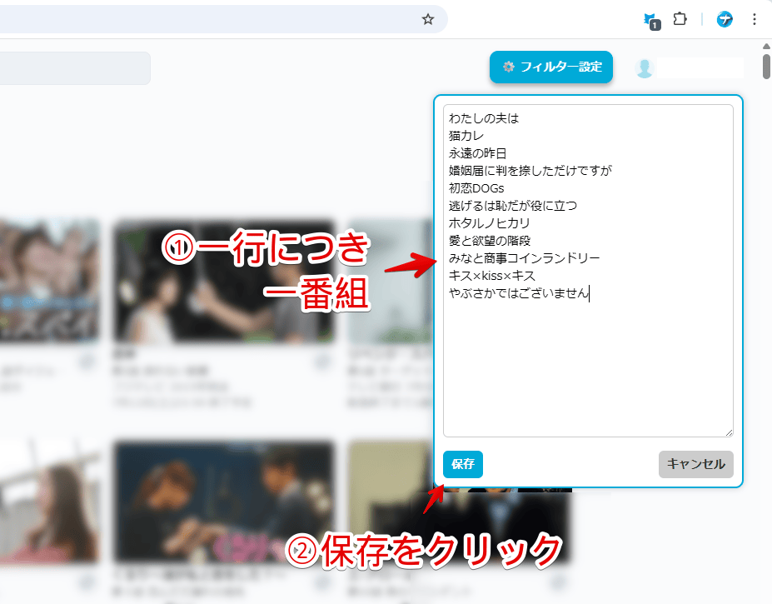Click the search box at top left
This screenshot has height=604, width=772.
point(75,68)
